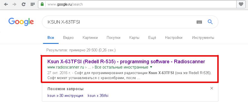This screenshot has height=106, width=248.
Task: Open the Ещё dropdown menu
Action: (x=152, y=38)
